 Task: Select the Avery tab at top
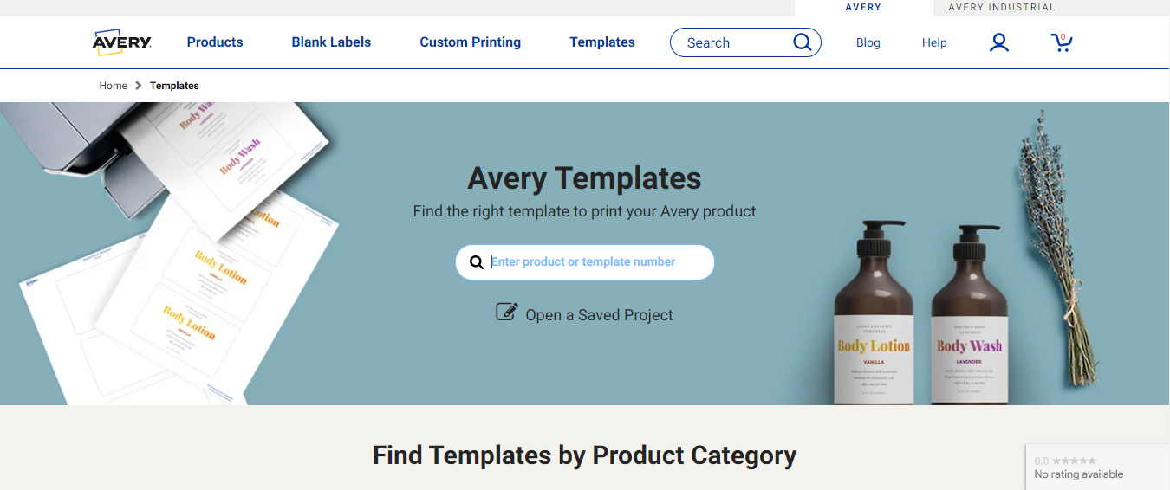pos(863,8)
